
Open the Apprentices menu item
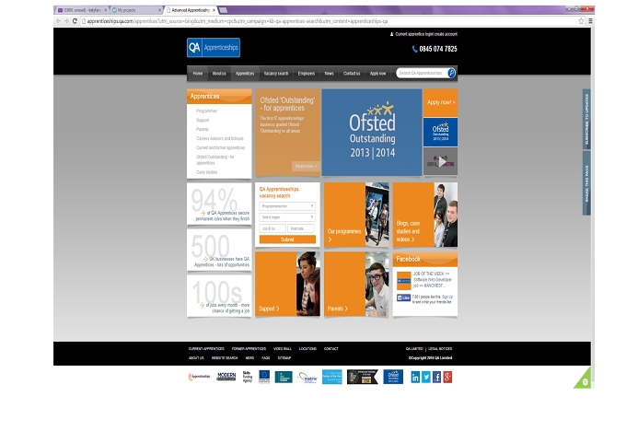click(245, 74)
